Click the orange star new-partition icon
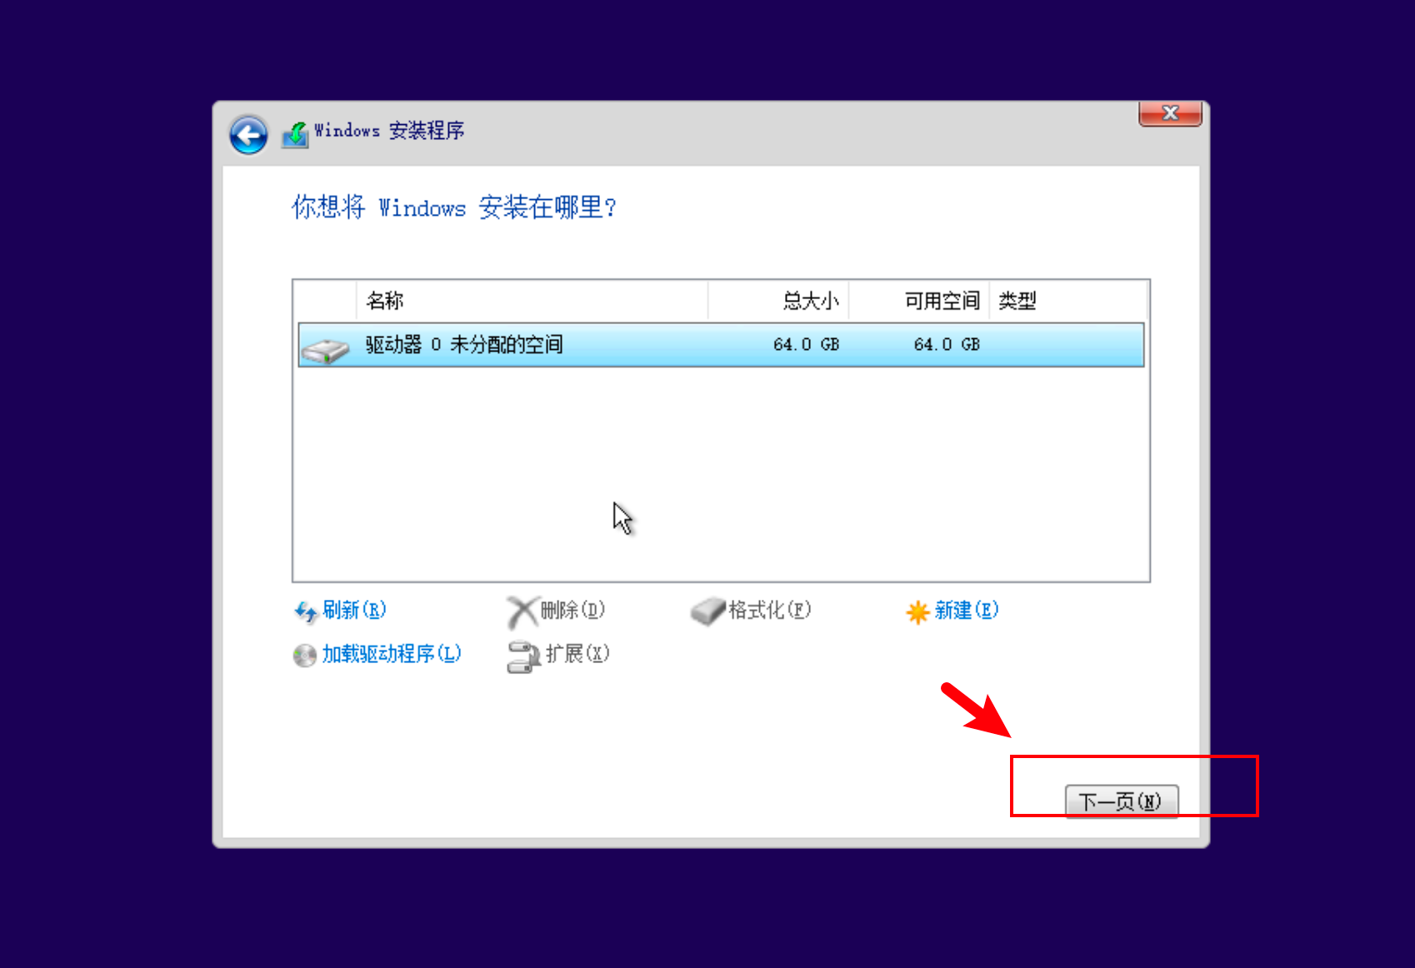The width and height of the screenshot is (1415, 968). 917,612
